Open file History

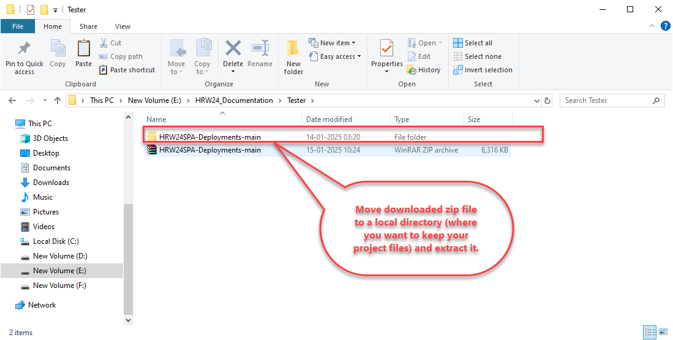tap(424, 70)
